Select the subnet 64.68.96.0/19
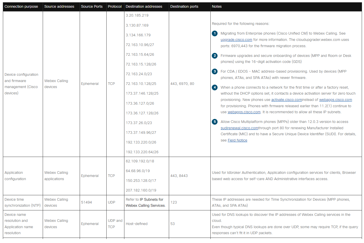This screenshot has width=364, height=243. [x=138, y=171]
